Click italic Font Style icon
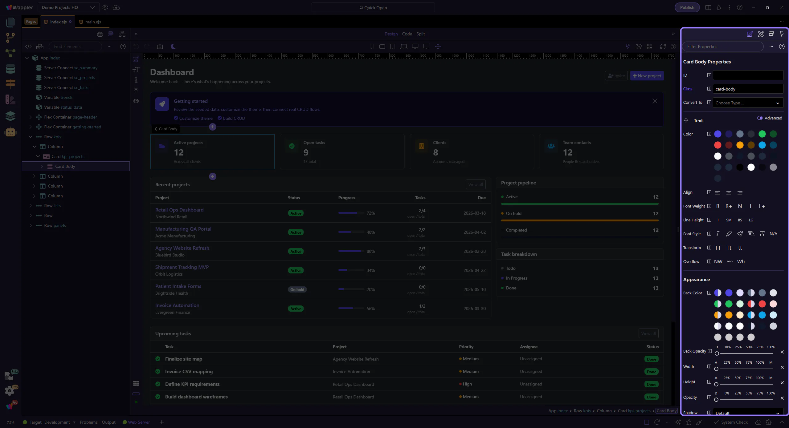Image resolution: width=789 pixels, height=428 pixels. [x=718, y=234]
